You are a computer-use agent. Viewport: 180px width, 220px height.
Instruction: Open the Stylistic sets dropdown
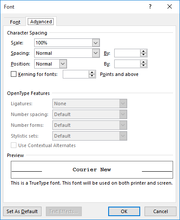90,136
